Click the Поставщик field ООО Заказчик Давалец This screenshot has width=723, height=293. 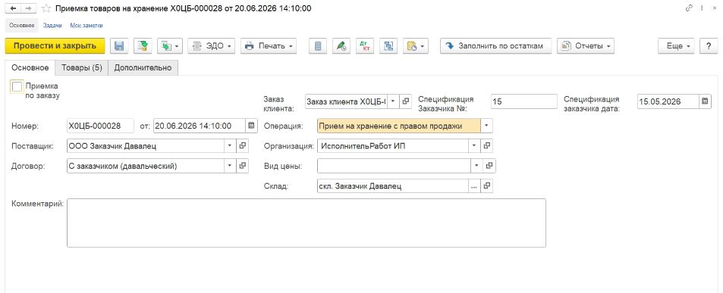(146, 146)
